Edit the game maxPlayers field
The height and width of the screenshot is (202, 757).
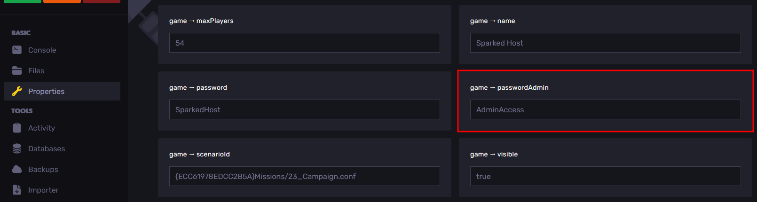point(304,43)
